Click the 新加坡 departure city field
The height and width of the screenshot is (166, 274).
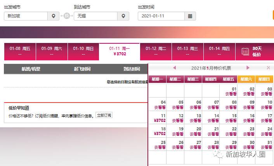[x=26, y=16]
